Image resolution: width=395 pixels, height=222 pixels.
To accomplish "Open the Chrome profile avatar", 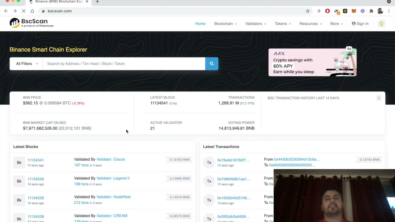I will coord(380,11).
